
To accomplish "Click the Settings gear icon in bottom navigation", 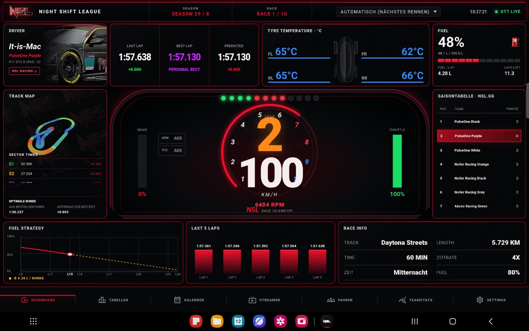I will (x=480, y=300).
